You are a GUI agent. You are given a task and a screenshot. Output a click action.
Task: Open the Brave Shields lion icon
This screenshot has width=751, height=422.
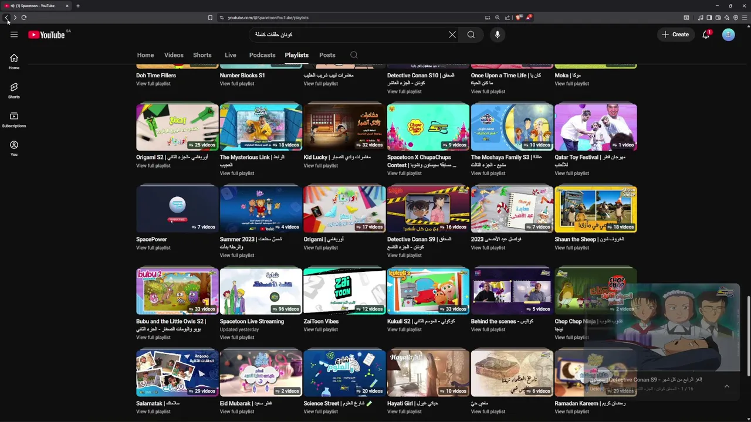point(519,18)
